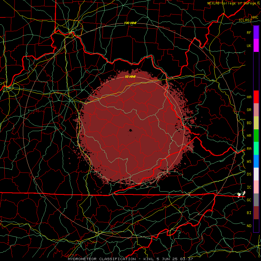
Task: Click the ND legend label
Action: [249, 226]
